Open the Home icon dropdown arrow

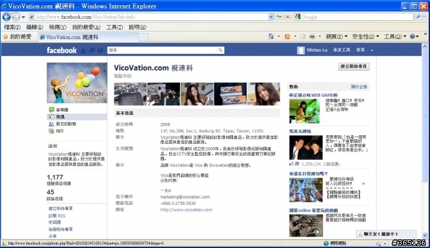point(279,36)
